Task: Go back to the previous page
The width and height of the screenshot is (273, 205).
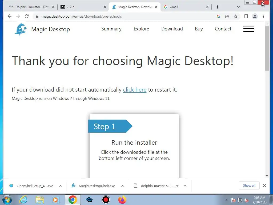Action: coord(10,16)
